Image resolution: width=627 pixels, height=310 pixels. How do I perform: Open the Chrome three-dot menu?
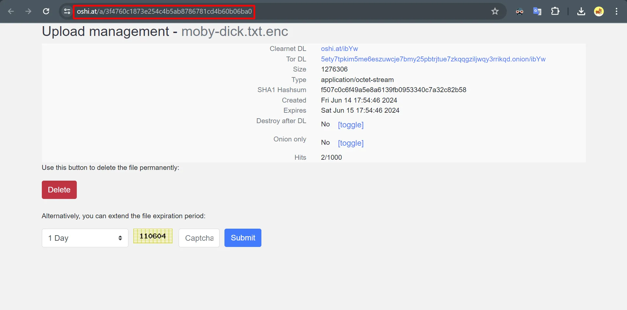[616, 11]
